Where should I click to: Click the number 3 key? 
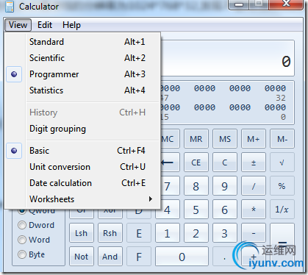click(225, 233)
